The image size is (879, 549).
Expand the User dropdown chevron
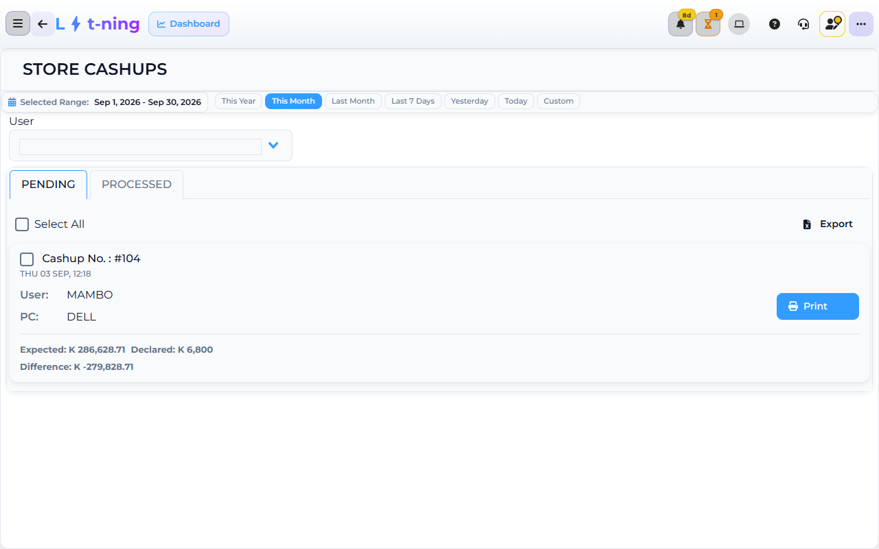273,145
